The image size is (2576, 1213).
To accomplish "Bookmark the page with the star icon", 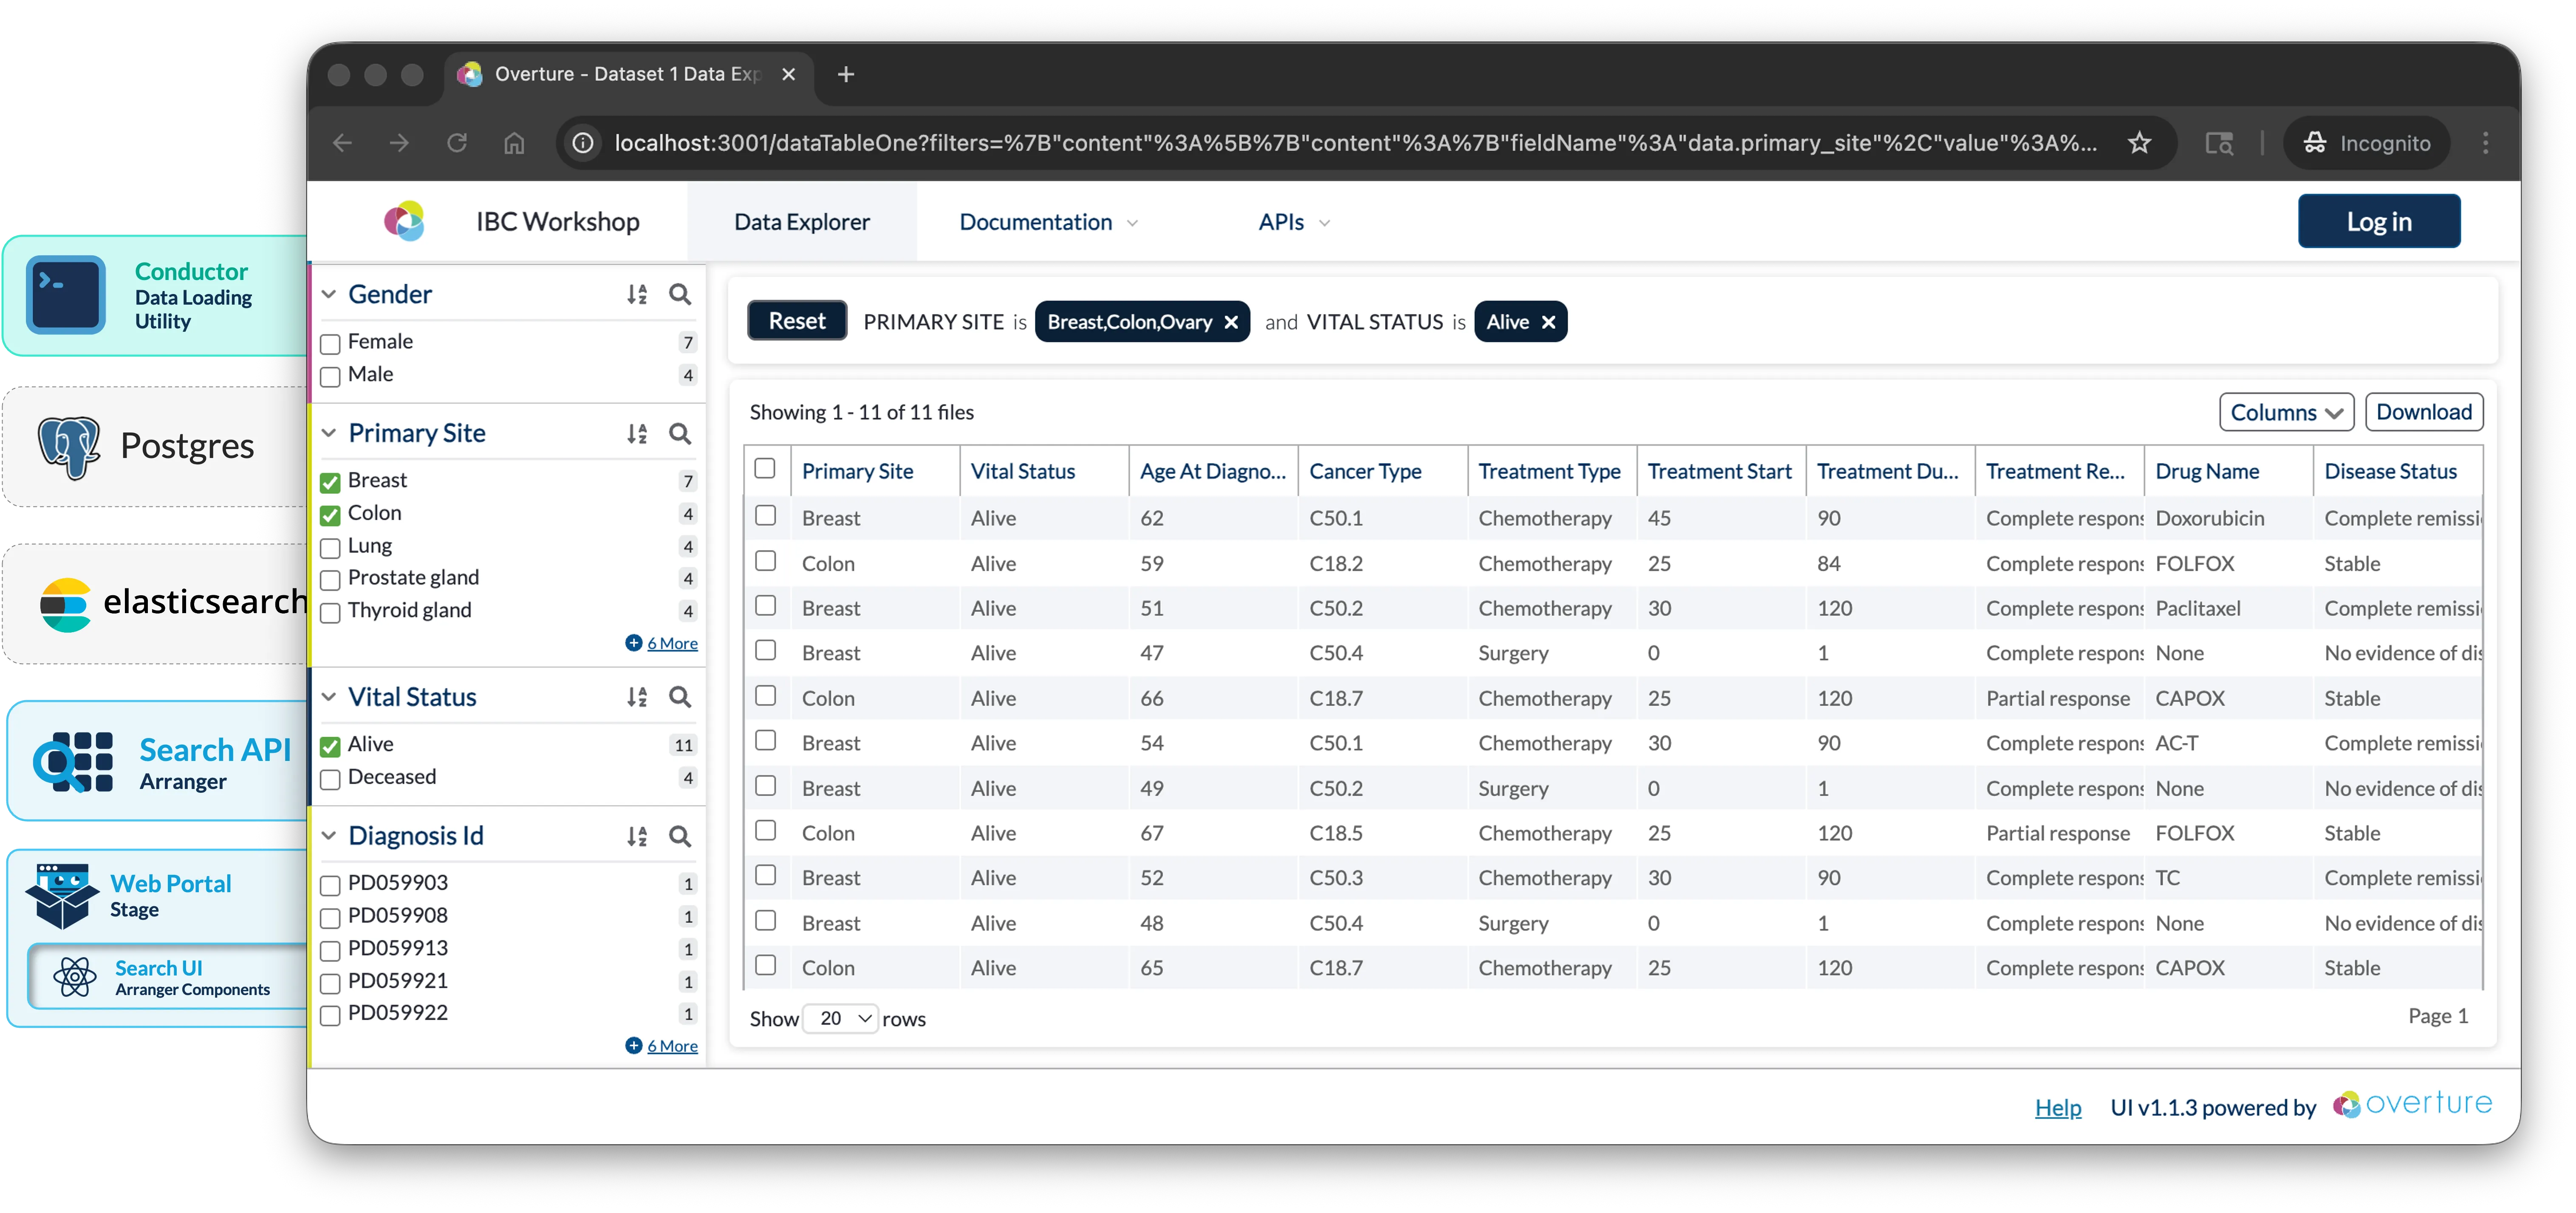I will pos(2139,143).
